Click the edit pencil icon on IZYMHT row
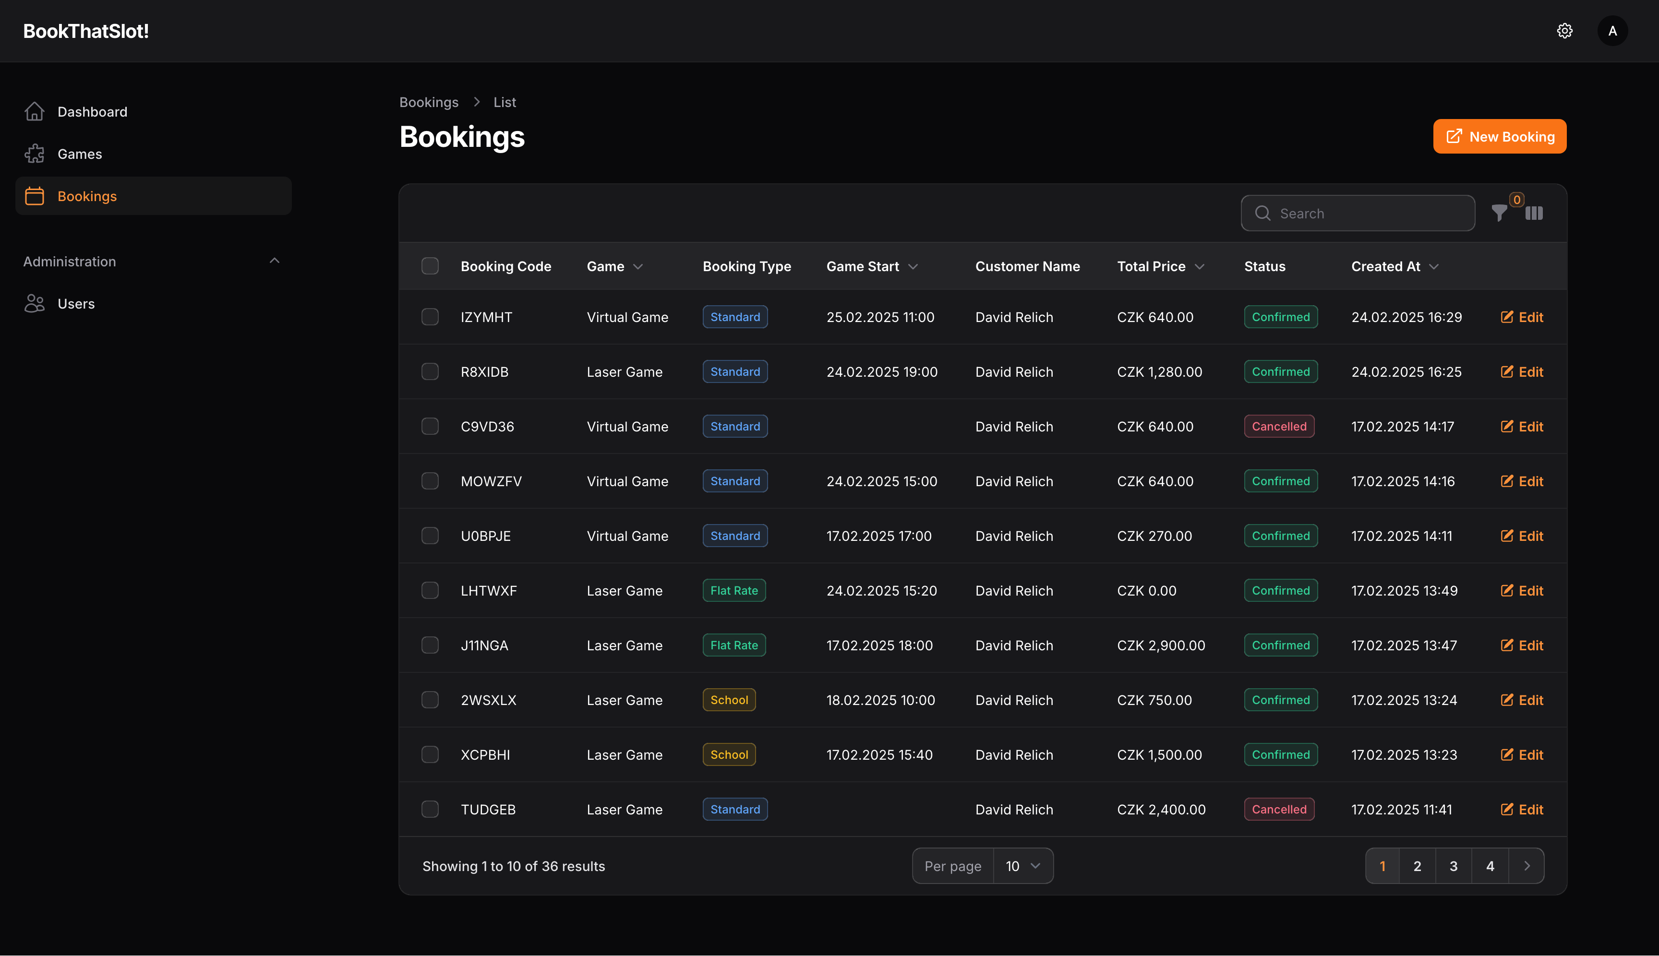The image size is (1659, 956). coord(1507,316)
